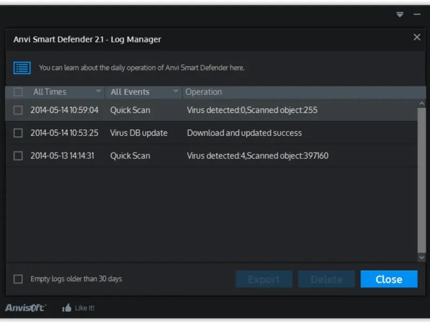Click the Log Manager dialog title text
Image resolution: width=430 pixels, height=323 pixels.
click(87, 39)
